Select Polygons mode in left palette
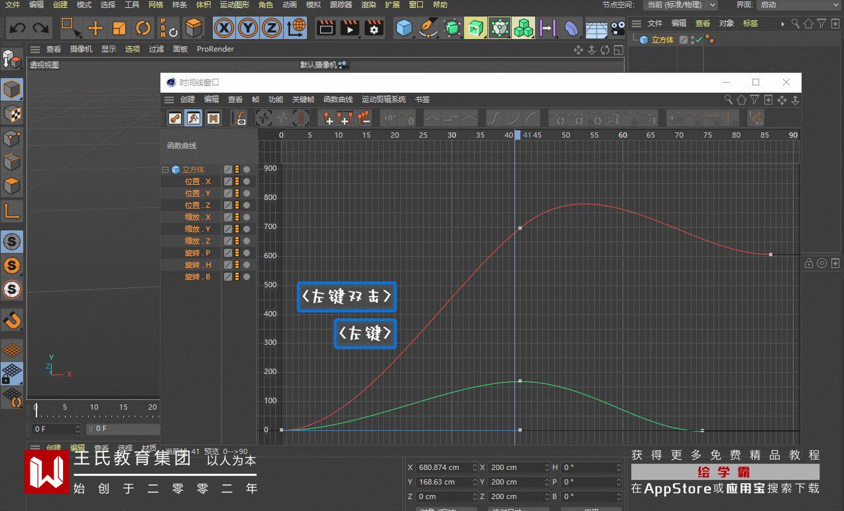The width and height of the screenshot is (844, 511). [12, 187]
